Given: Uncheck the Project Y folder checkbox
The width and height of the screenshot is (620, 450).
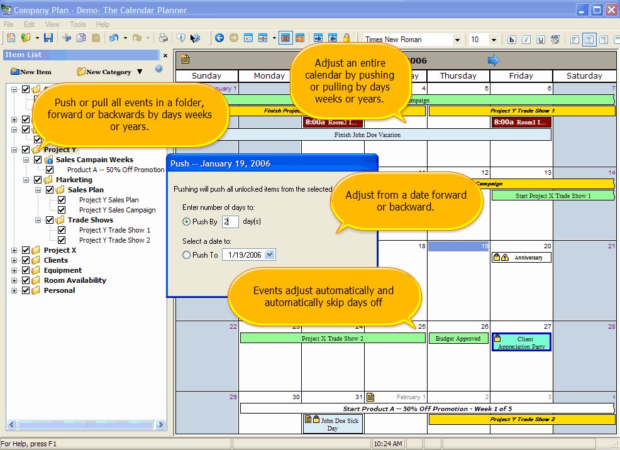Looking at the screenshot, I should [x=26, y=150].
